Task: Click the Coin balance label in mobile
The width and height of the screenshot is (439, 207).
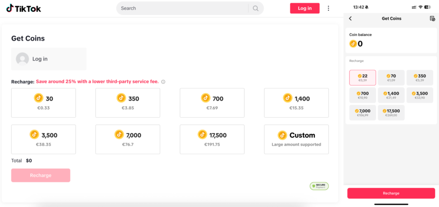Action: 361,35
